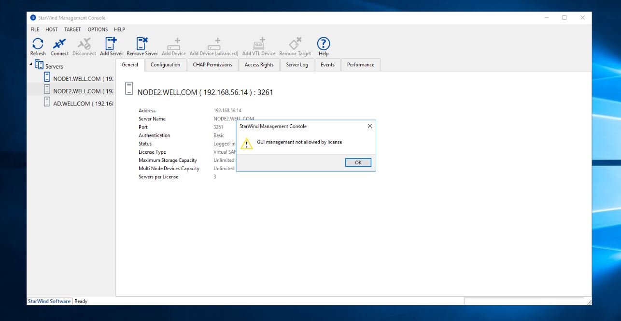Switch to the General tab

tap(130, 65)
